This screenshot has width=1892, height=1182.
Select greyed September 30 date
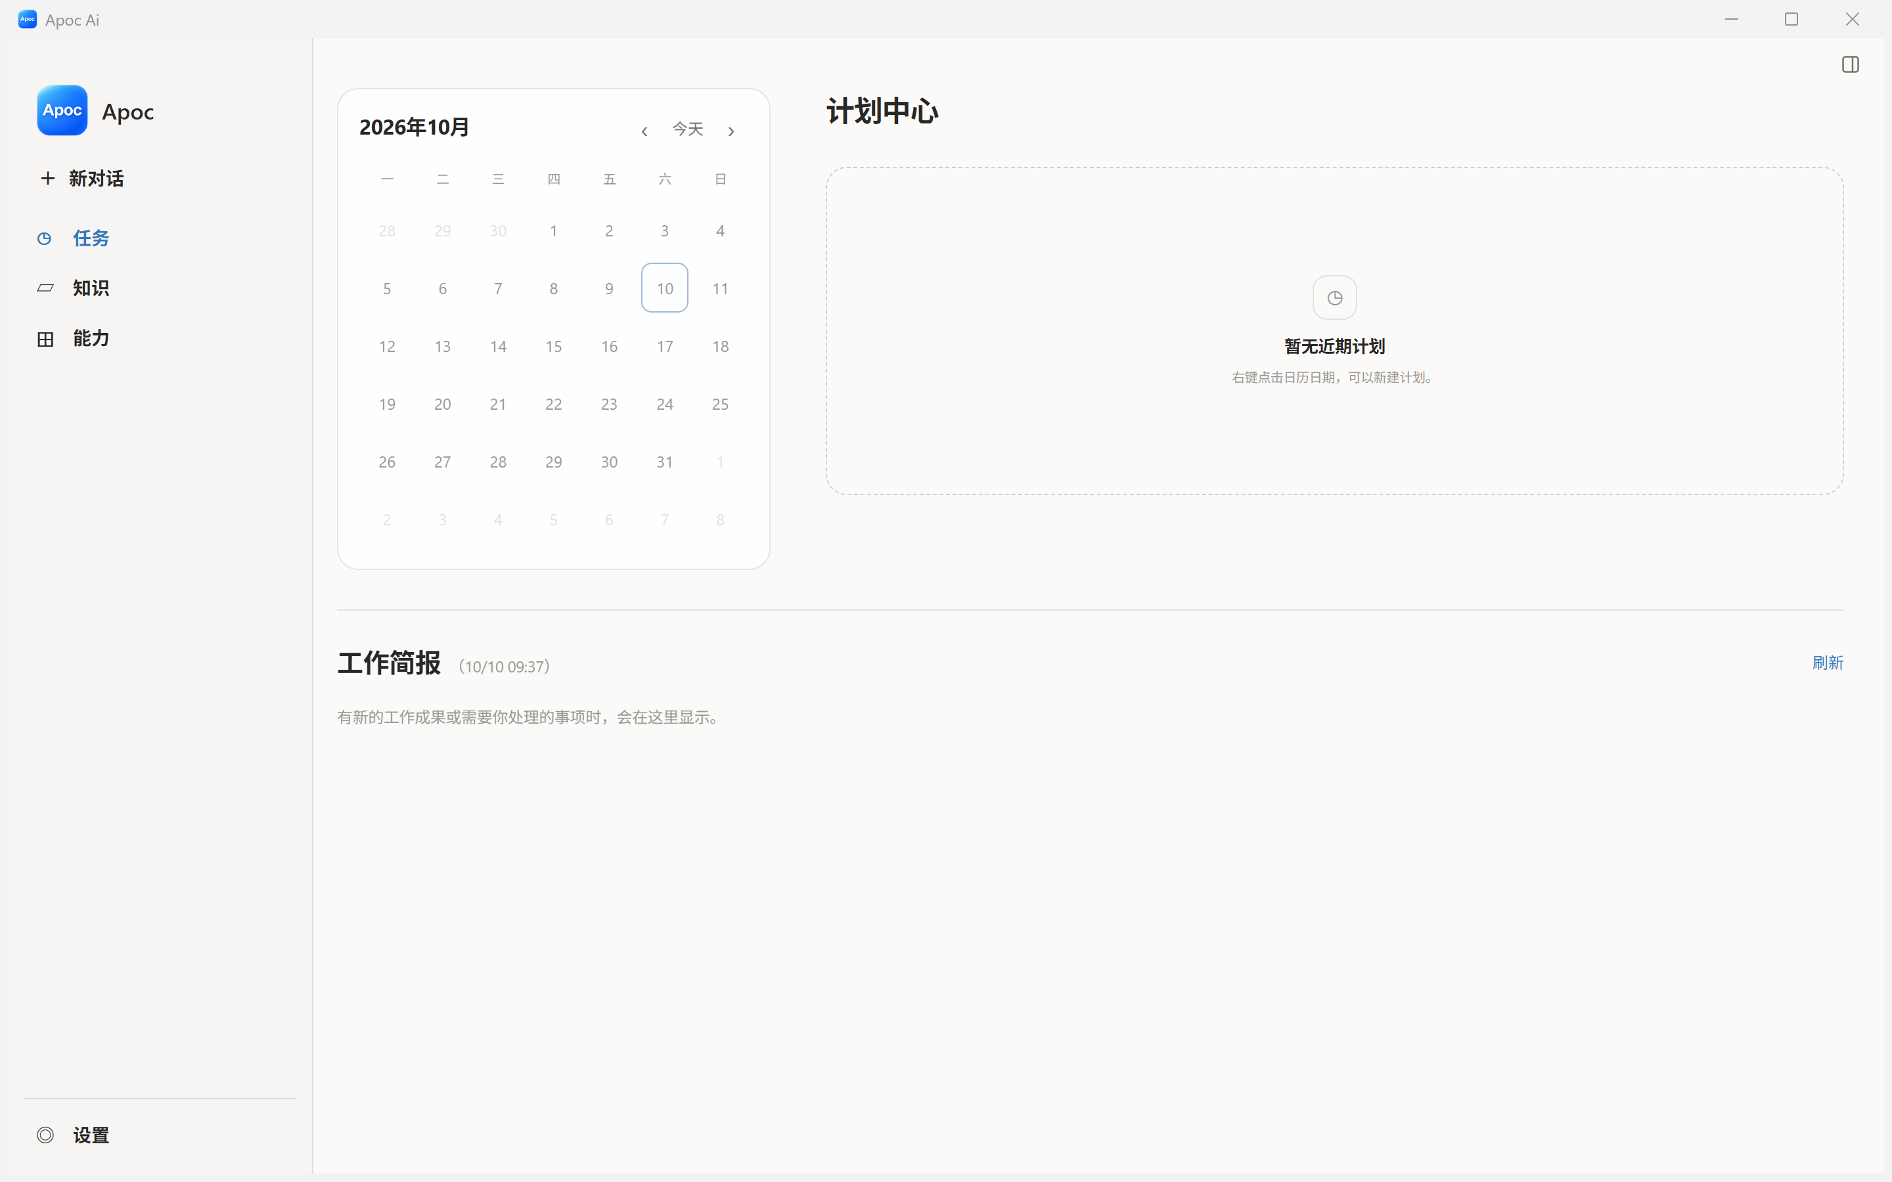(x=498, y=230)
